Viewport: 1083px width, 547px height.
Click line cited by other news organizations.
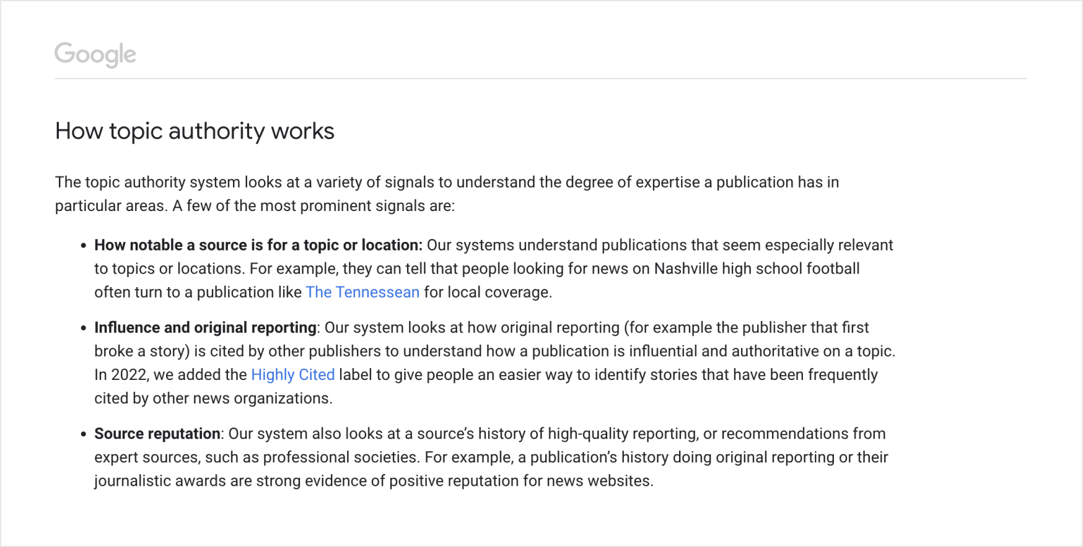coord(213,398)
